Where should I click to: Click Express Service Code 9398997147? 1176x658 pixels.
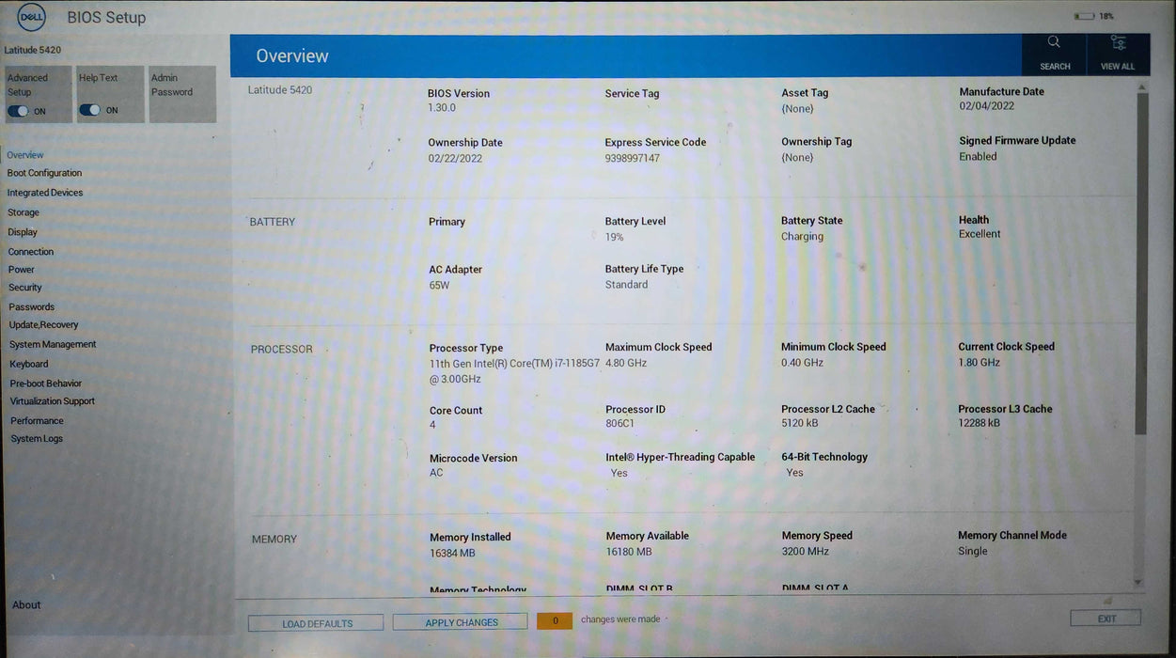633,158
